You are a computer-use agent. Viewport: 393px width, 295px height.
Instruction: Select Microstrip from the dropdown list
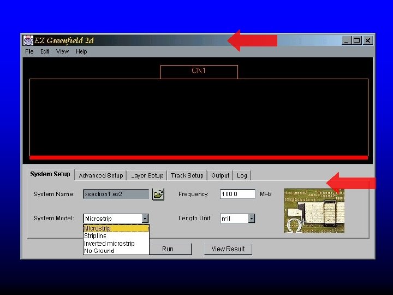click(116, 228)
